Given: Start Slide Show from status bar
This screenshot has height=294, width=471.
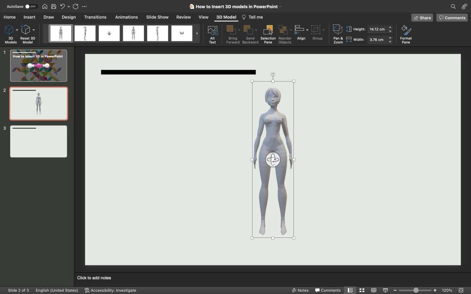Looking at the screenshot, I should (x=385, y=290).
